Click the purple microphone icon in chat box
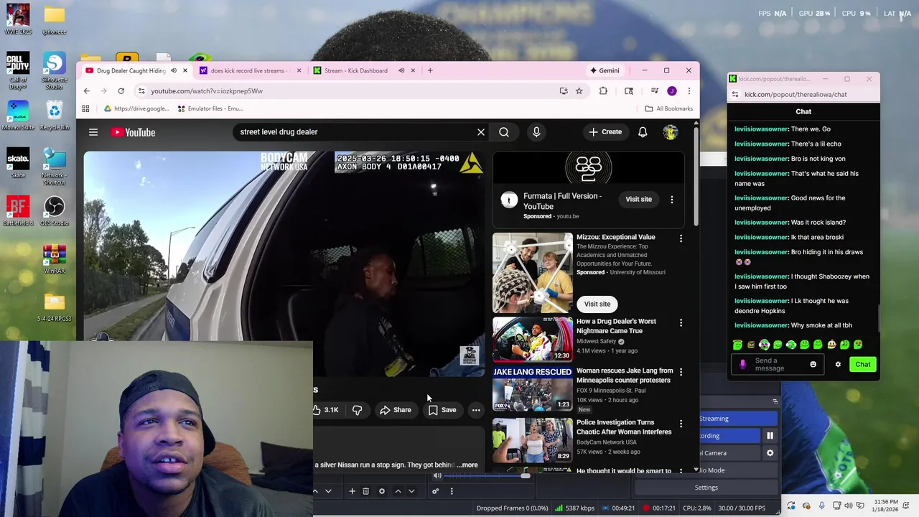Image resolution: width=919 pixels, height=517 pixels. [743, 365]
